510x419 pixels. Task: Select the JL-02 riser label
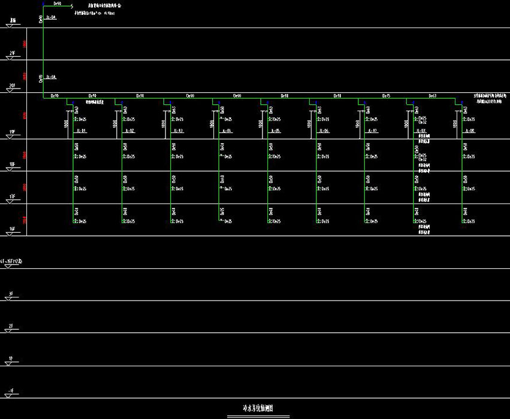[x=130, y=130]
